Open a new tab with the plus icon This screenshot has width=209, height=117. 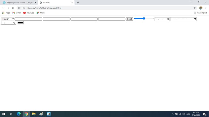pyautogui.click(x=78, y=3)
